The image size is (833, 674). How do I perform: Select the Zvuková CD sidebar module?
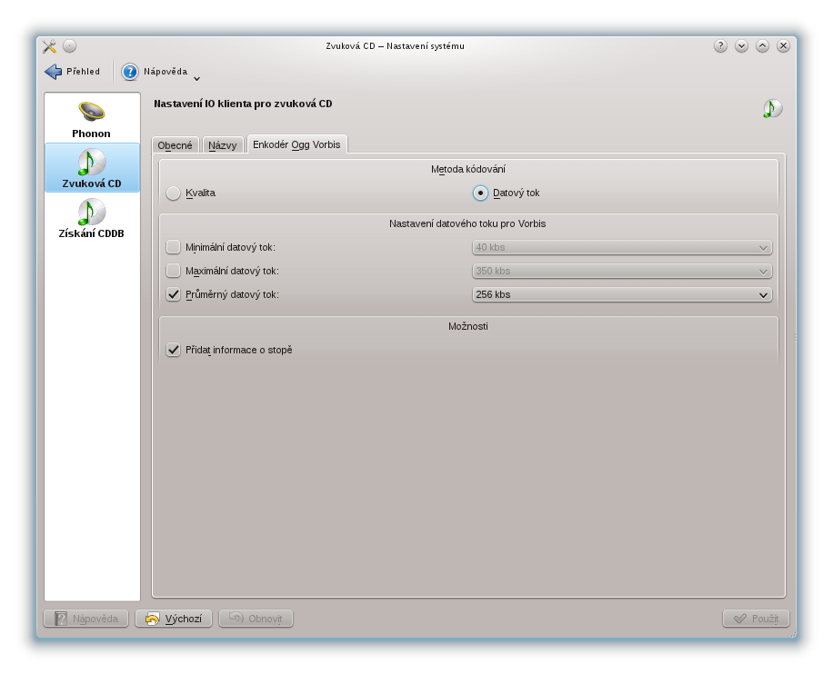(92, 168)
